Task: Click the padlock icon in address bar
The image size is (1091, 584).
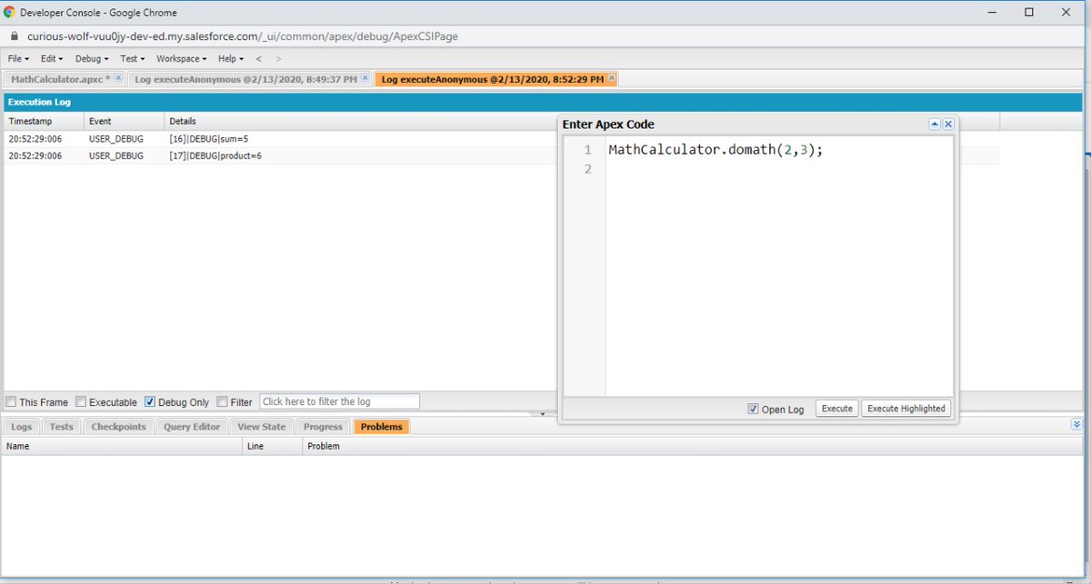Action: pos(14,36)
